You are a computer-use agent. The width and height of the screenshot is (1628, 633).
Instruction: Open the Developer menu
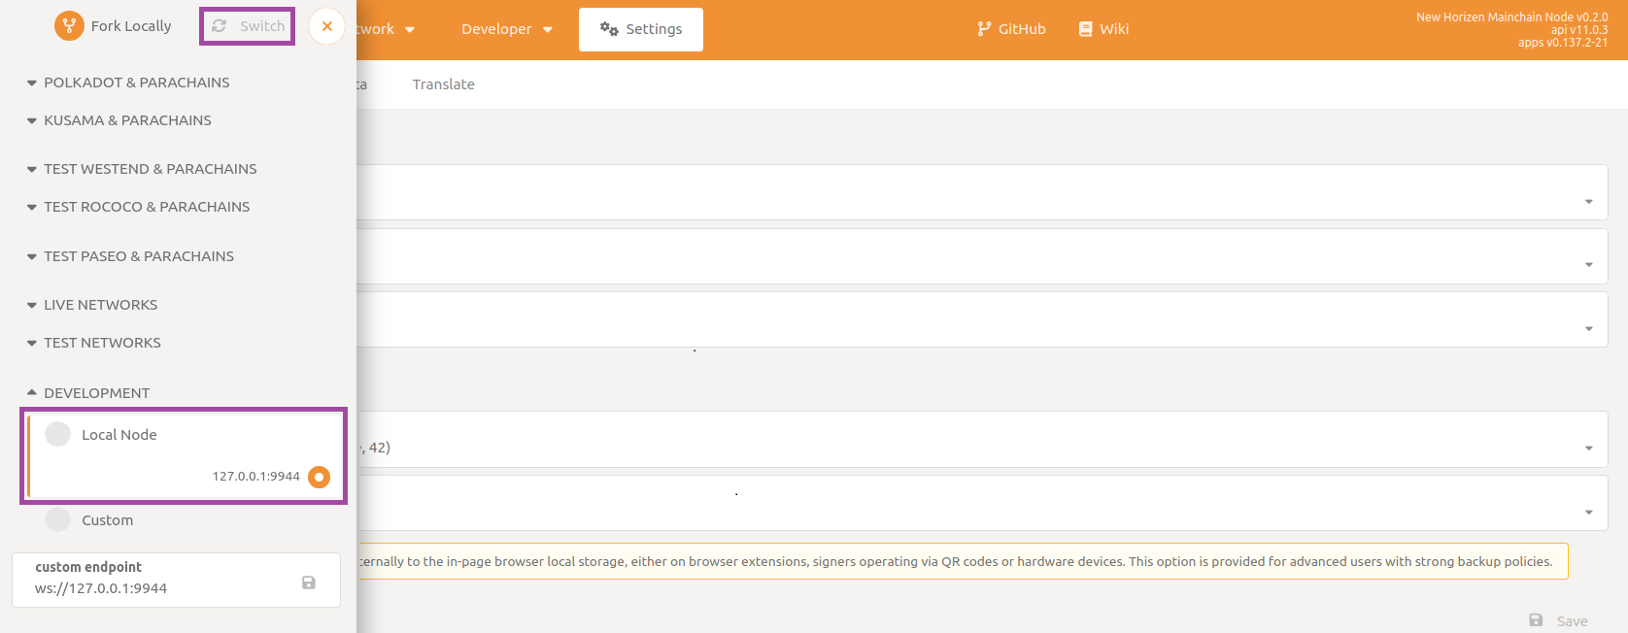(506, 29)
